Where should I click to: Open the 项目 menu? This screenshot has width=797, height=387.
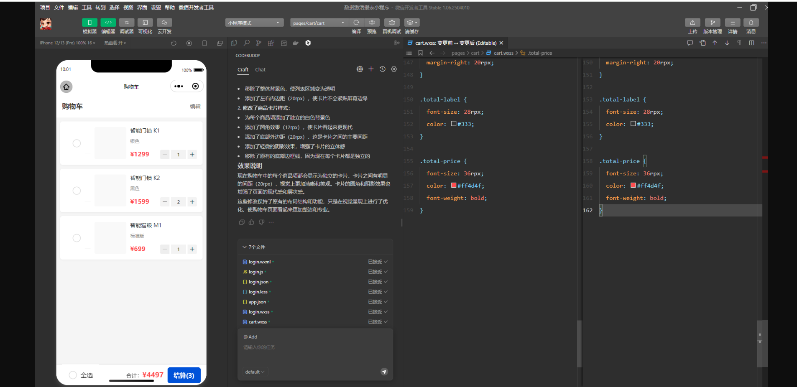pyautogui.click(x=45, y=8)
